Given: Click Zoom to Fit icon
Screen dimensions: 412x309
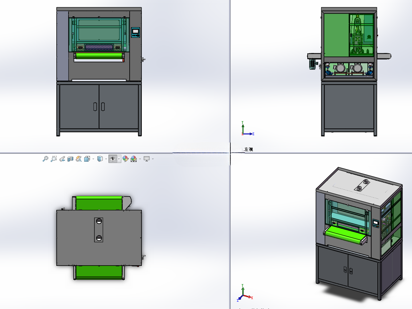Looking at the screenshot, I should [x=45, y=159].
